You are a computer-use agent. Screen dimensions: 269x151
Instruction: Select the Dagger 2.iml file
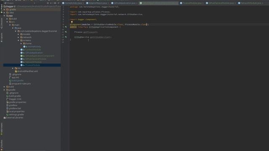pos(15,99)
